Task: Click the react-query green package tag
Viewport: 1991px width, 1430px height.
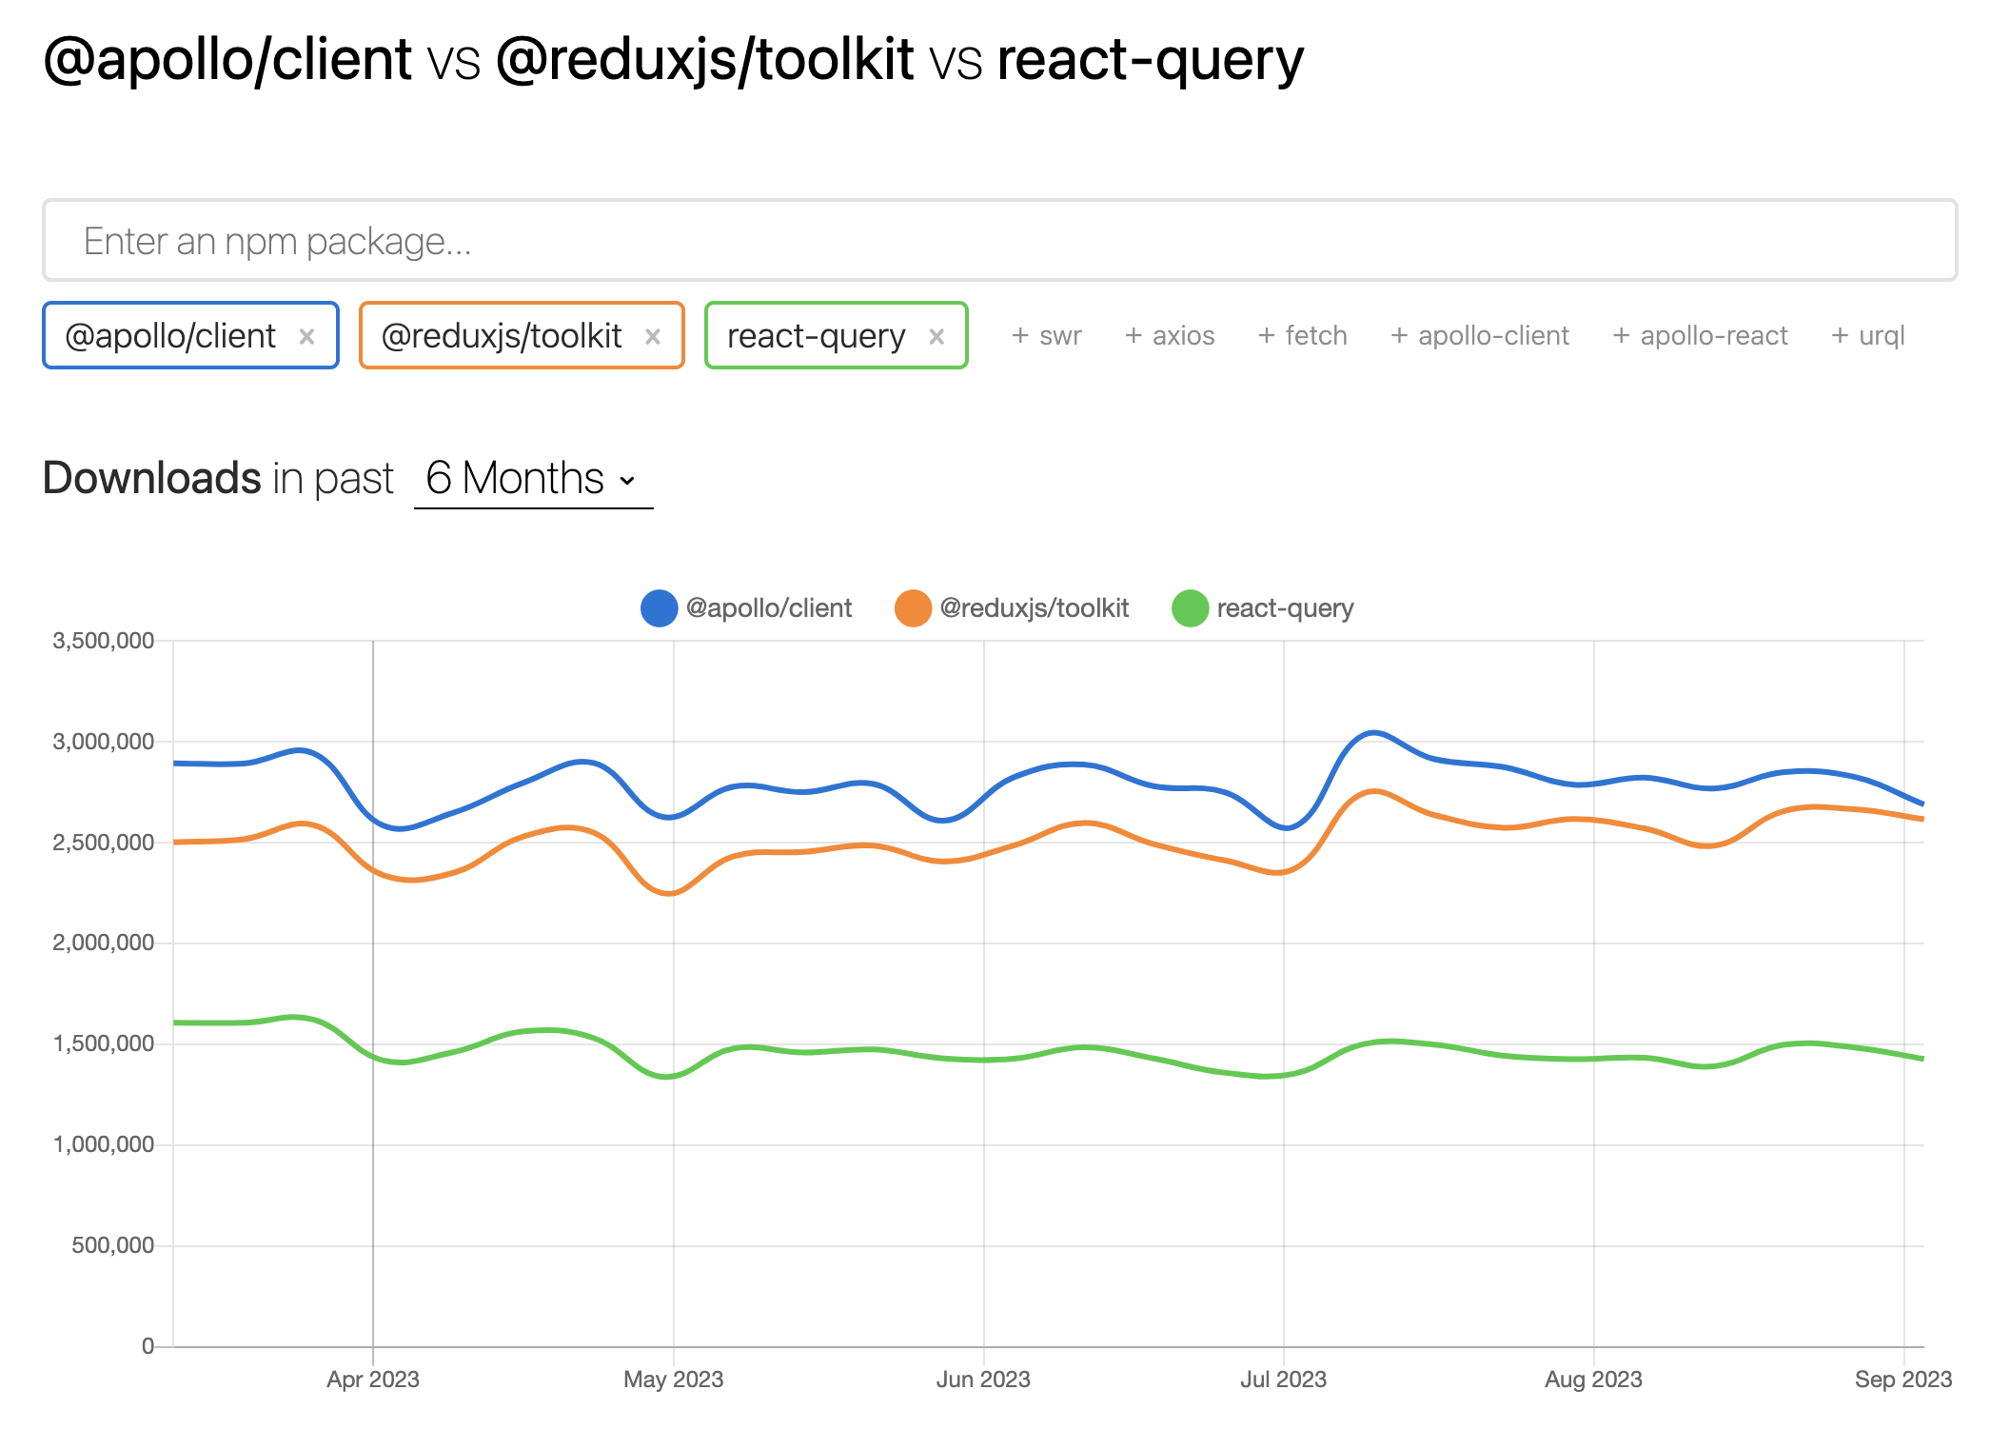Action: (x=816, y=336)
